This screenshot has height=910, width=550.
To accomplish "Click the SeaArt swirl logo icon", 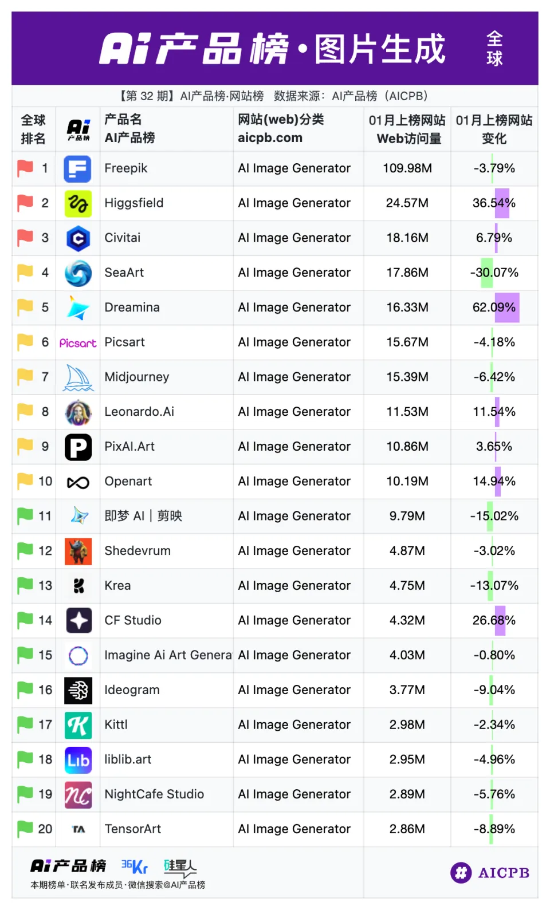I will pos(78,273).
